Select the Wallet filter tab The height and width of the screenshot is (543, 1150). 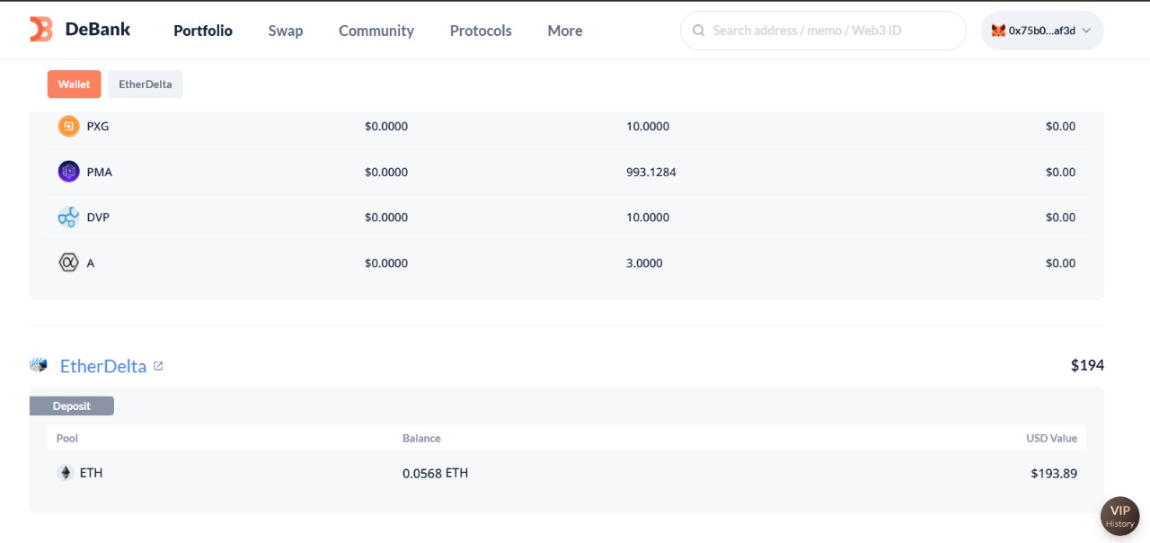pos(75,85)
